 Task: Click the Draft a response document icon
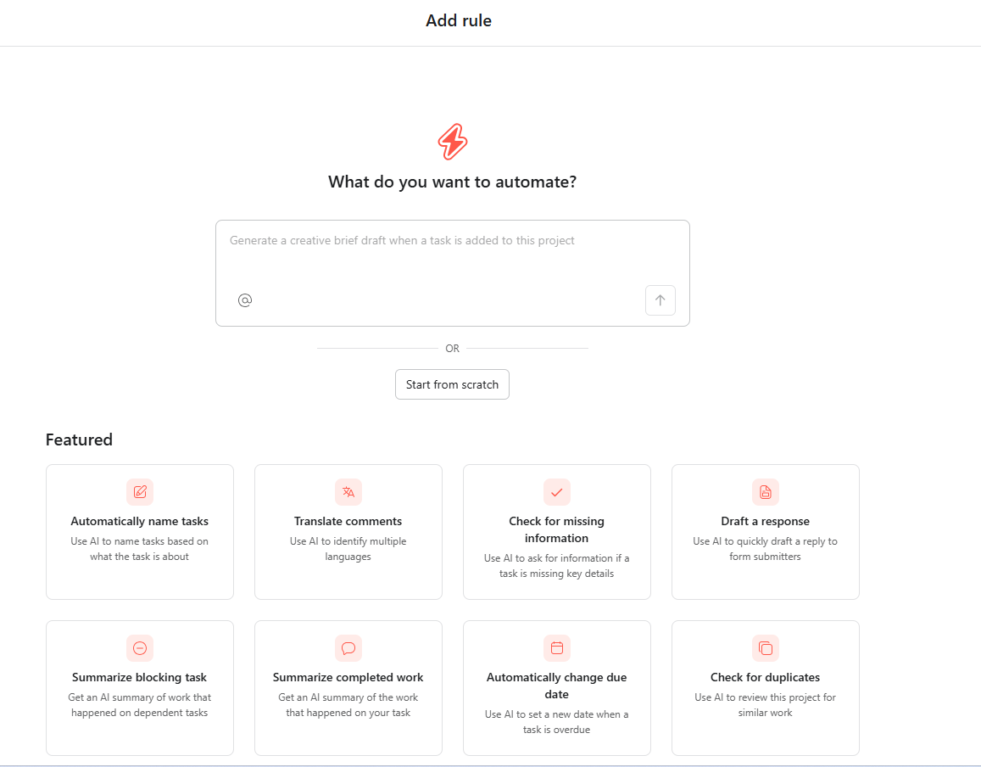pyautogui.click(x=765, y=492)
